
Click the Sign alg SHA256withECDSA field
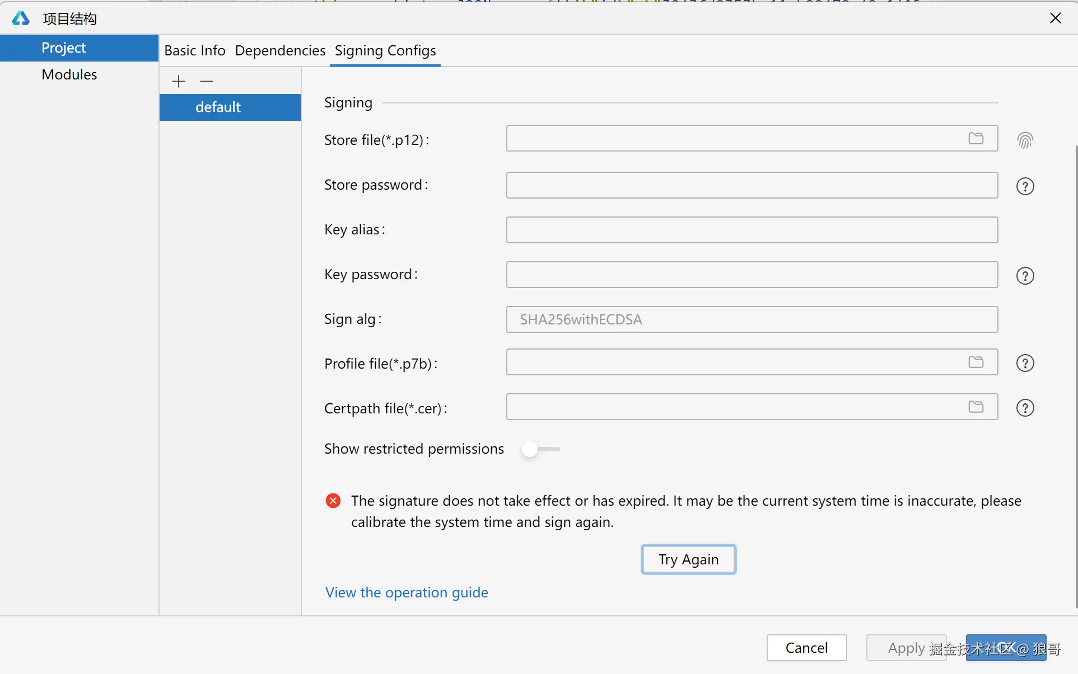pyautogui.click(x=752, y=319)
